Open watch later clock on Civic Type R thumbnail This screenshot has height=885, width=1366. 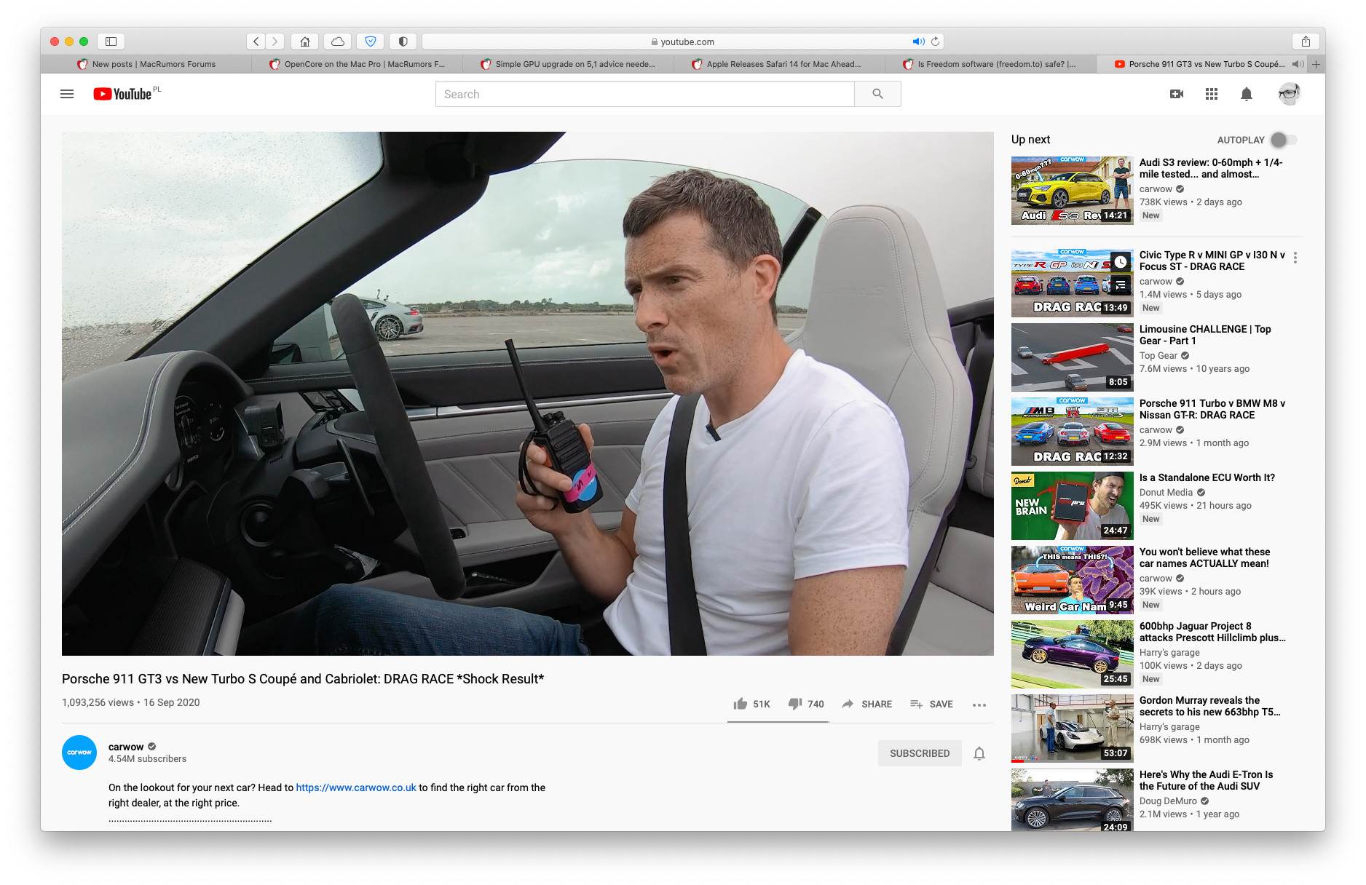pyautogui.click(x=1121, y=262)
